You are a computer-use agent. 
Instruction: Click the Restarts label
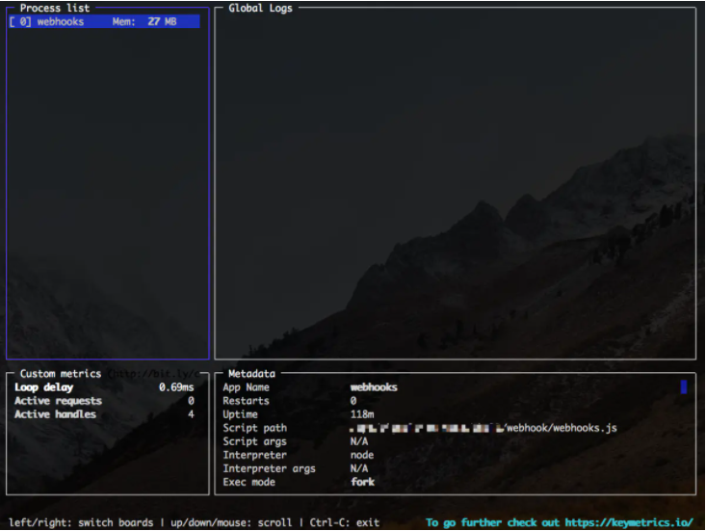246,401
